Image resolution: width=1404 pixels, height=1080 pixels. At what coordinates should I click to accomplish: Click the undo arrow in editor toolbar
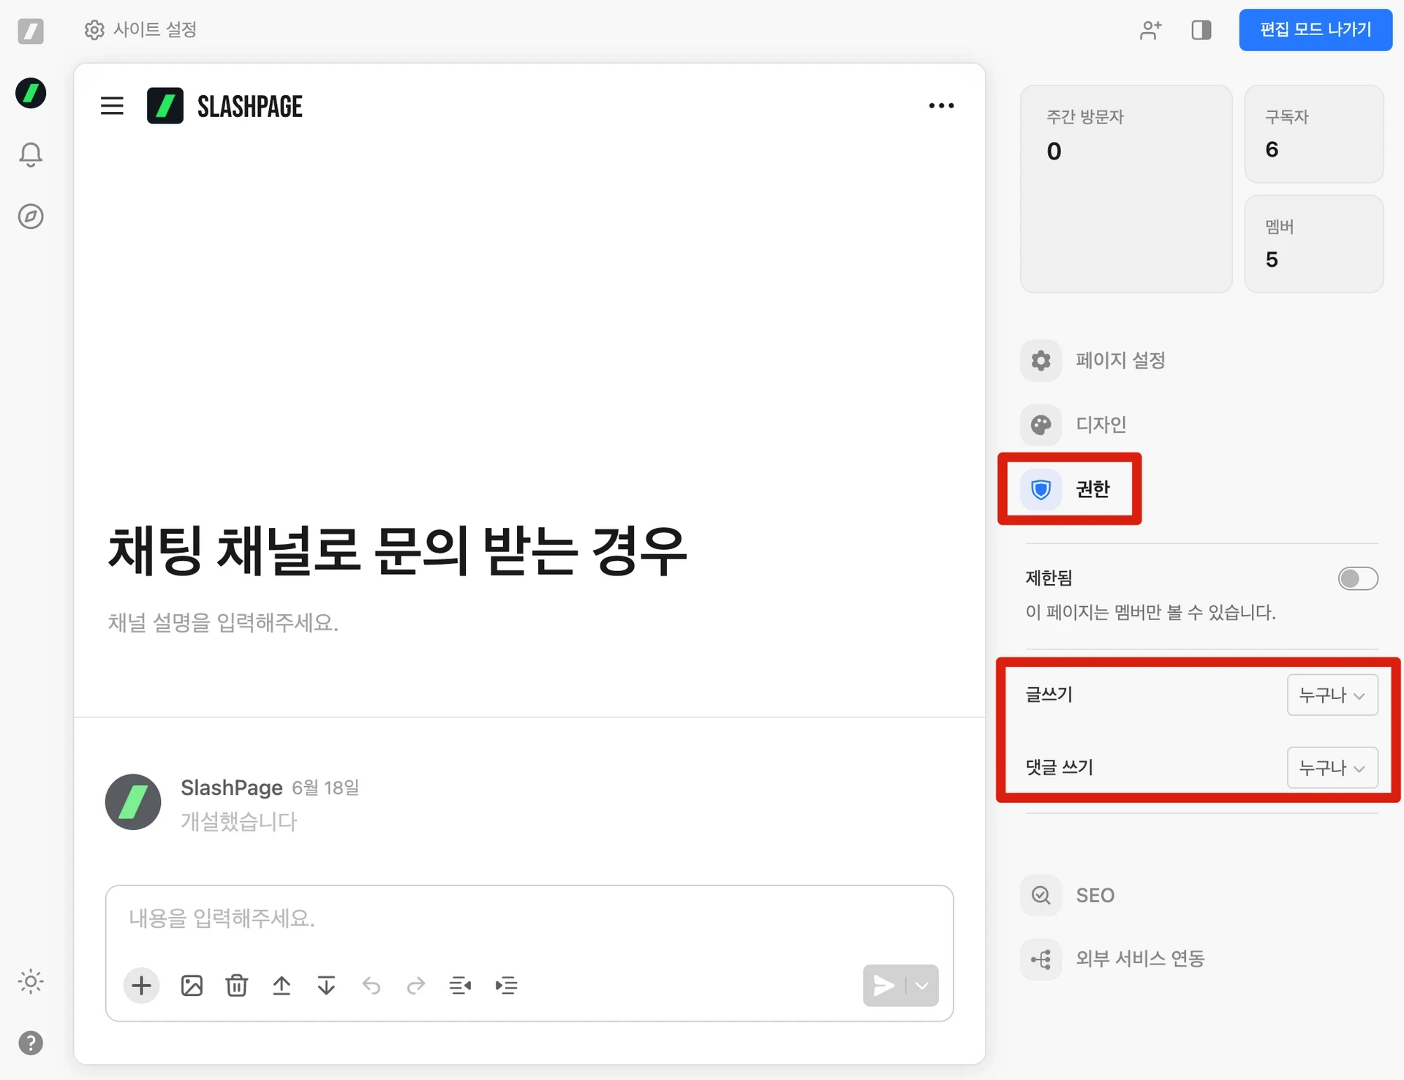pos(371,986)
